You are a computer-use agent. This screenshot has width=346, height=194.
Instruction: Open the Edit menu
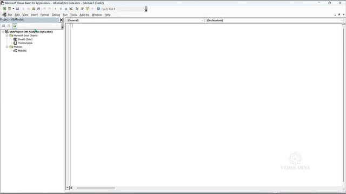pyautogui.click(x=17, y=15)
